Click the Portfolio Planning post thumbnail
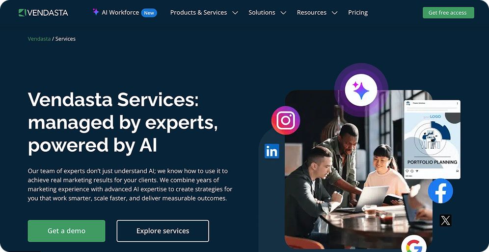Viewport: 489px width, 252px height. [x=432, y=139]
